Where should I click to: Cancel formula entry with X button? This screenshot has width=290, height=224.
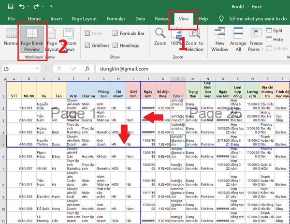(59, 69)
